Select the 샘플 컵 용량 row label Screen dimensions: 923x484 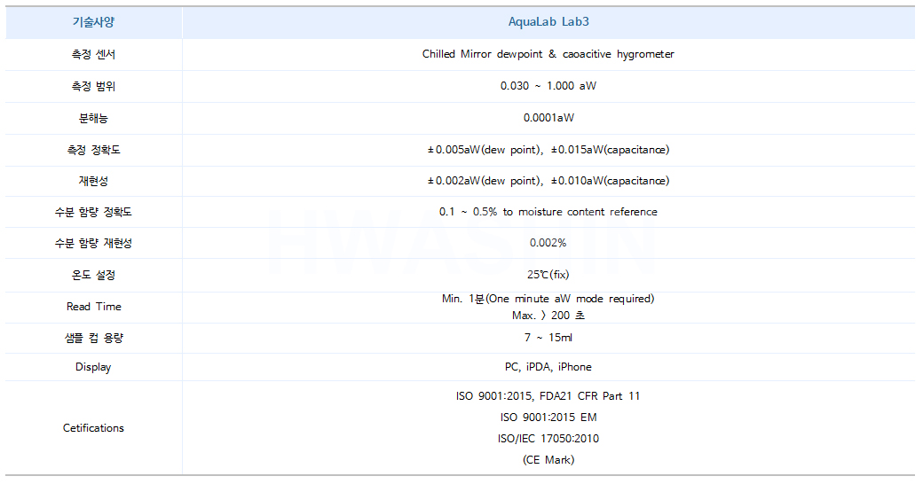(93, 338)
